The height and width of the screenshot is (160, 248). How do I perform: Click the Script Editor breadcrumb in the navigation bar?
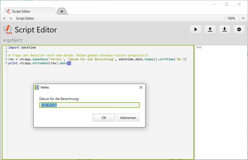tap(25, 18)
